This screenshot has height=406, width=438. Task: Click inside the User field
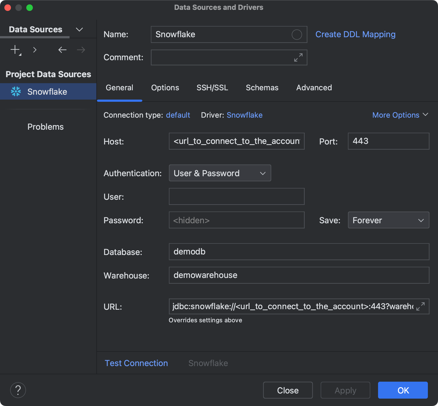[x=236, y=196]
